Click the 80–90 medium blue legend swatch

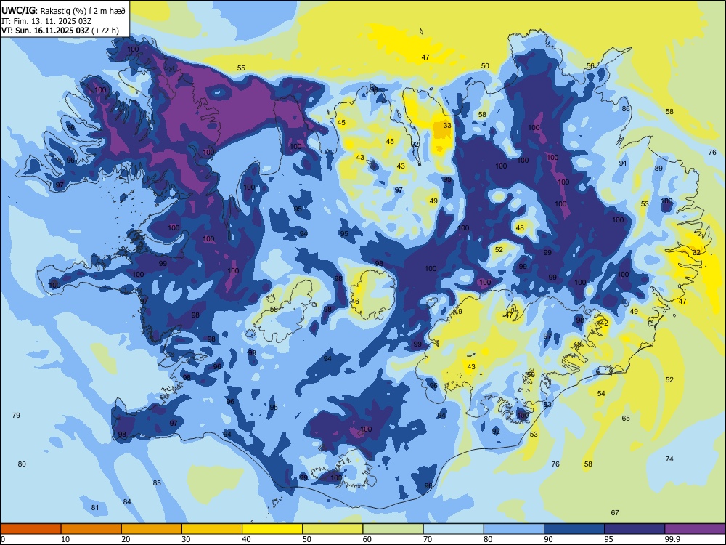coord(513,529)
